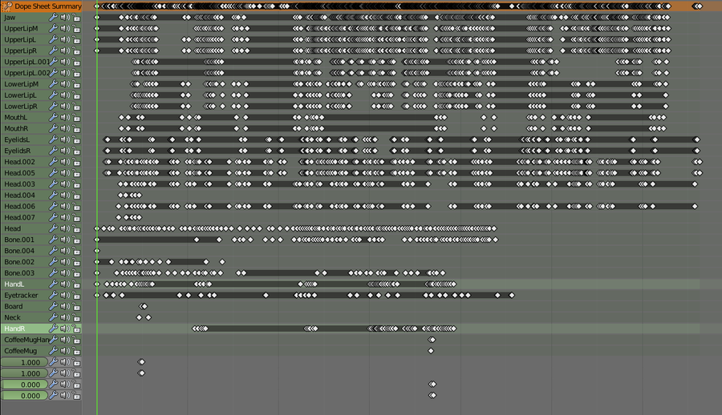Lock the Neck channel

(x=76, y=317)
